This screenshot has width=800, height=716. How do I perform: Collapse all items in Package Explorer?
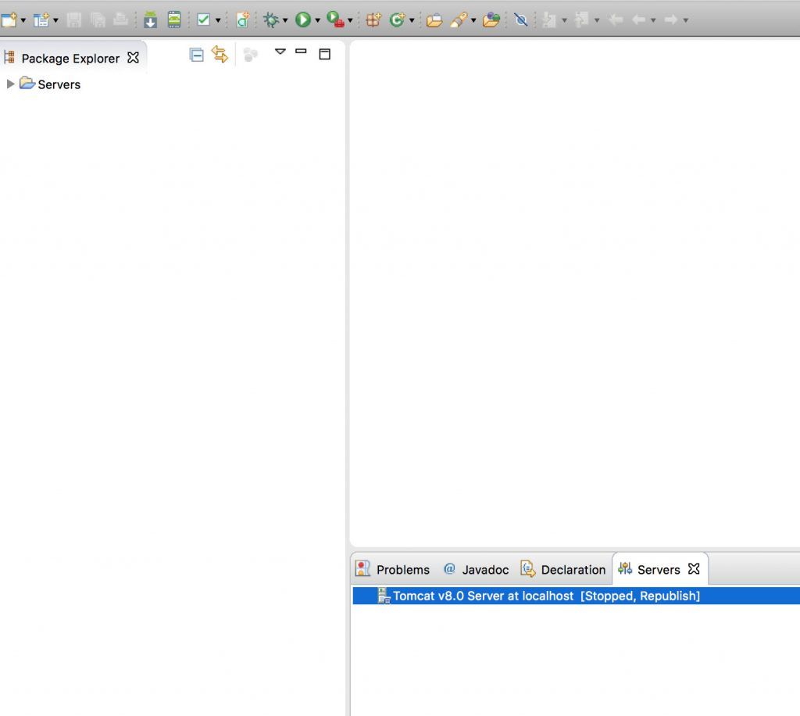[197, 54]
